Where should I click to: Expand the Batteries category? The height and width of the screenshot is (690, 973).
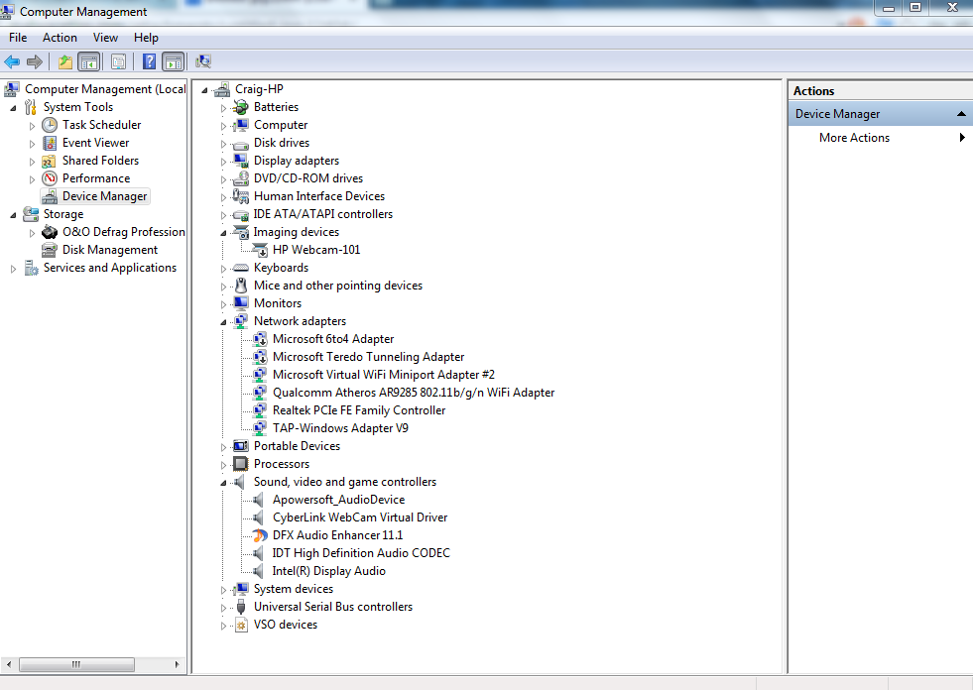coord(223,108)
